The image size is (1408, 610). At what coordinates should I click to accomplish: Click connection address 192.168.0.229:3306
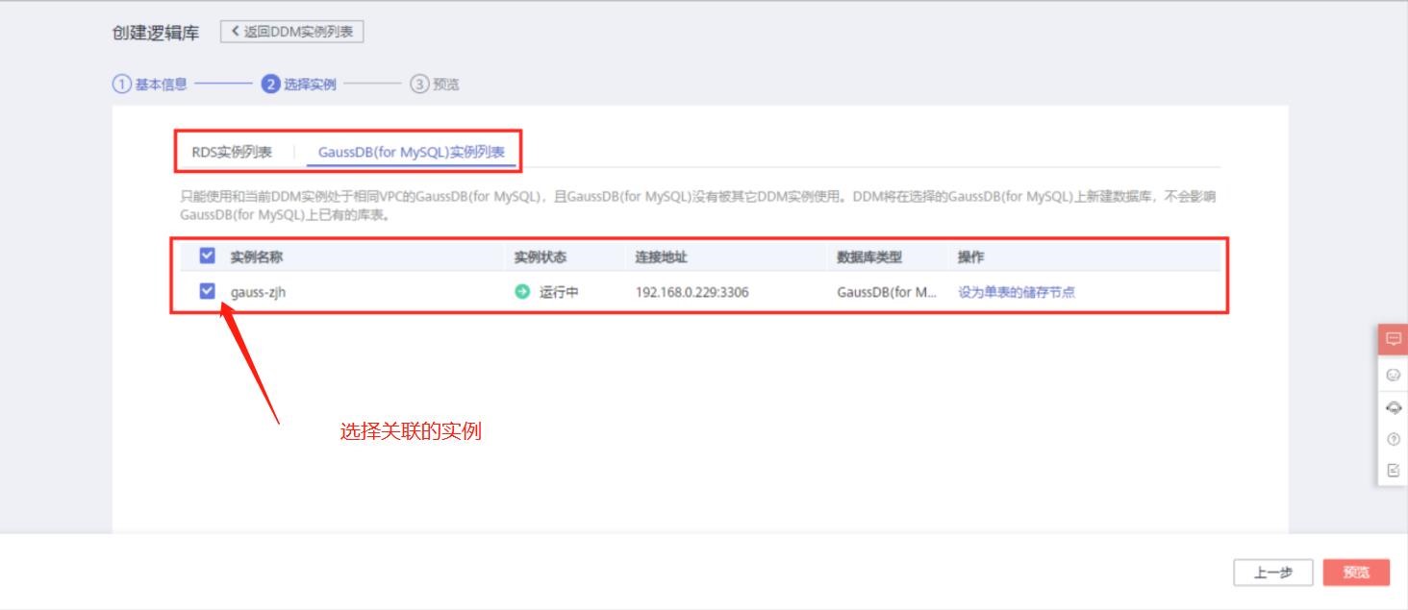[691, 292]
